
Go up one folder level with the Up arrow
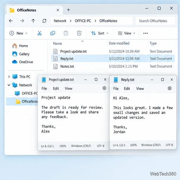pos(33,21)
